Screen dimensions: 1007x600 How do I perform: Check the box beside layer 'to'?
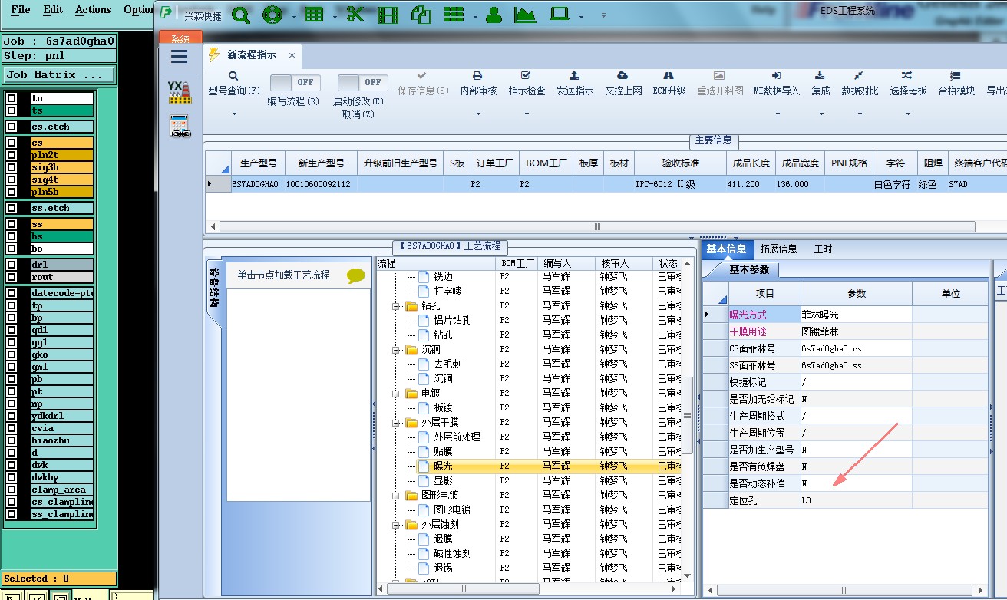pyautogui.click(x=12, y=98)
